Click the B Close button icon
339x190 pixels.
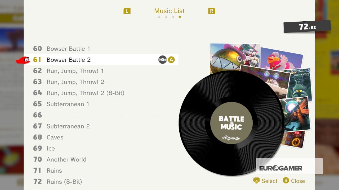tap(286, 180)
